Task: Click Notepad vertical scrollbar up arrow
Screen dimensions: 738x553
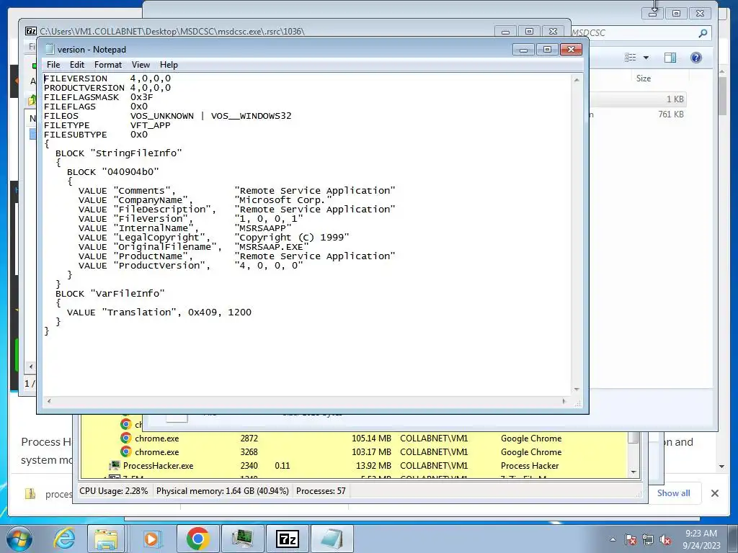Action: click(577, 80)
